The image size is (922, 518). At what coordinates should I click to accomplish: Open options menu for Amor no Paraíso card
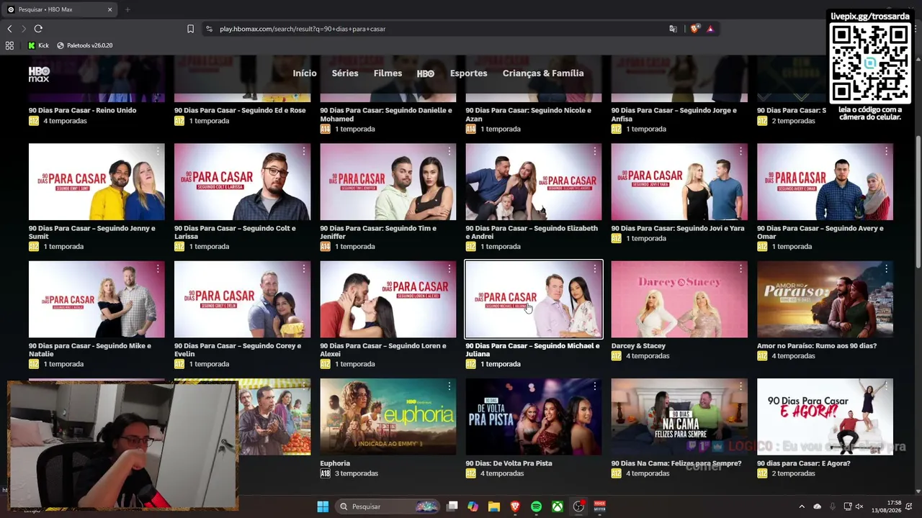point(886,268)
